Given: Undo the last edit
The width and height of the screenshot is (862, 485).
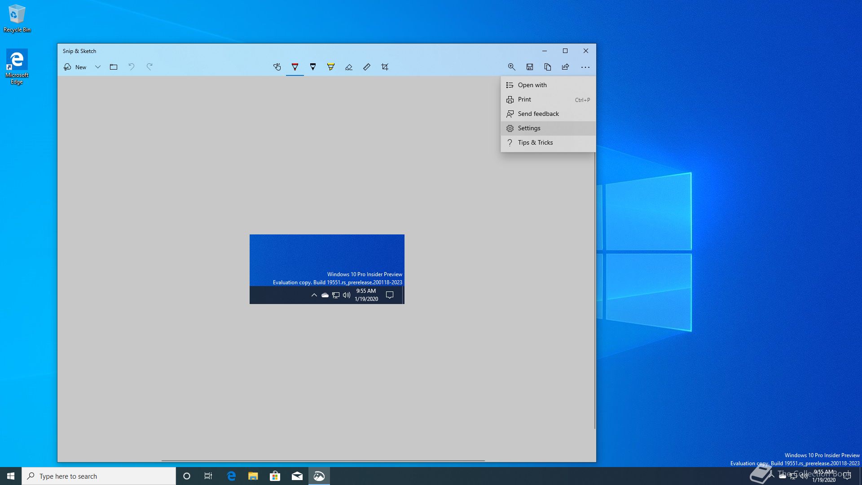Looking at the screenshot, I should click(x=132, y=67).
